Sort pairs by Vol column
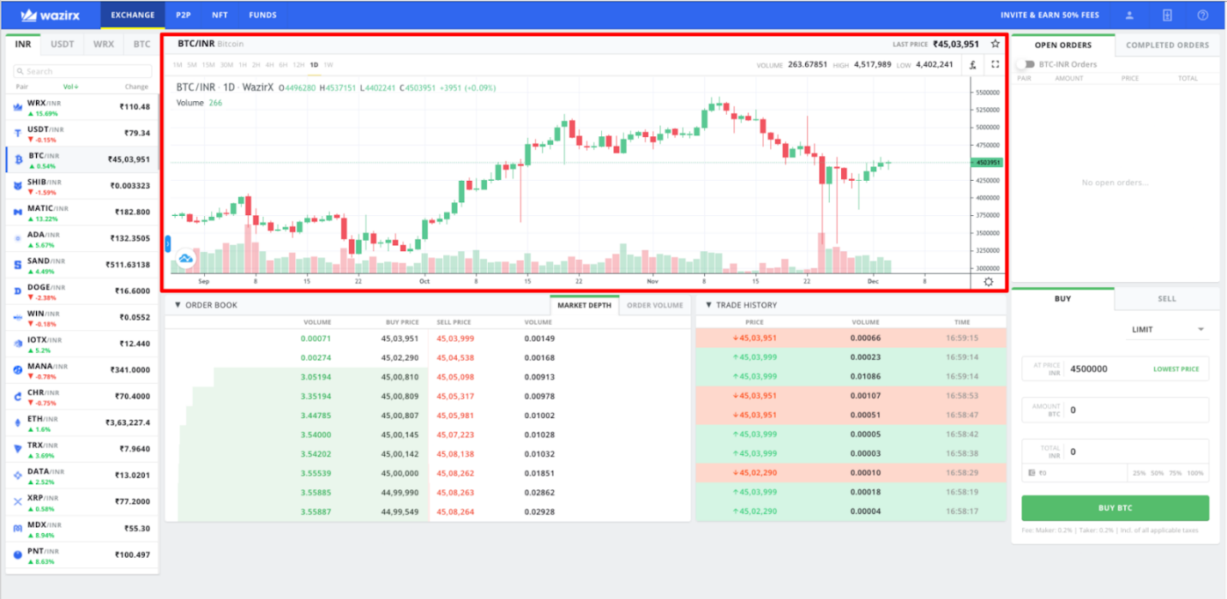1227x599 pixels. tap(71, 87)
